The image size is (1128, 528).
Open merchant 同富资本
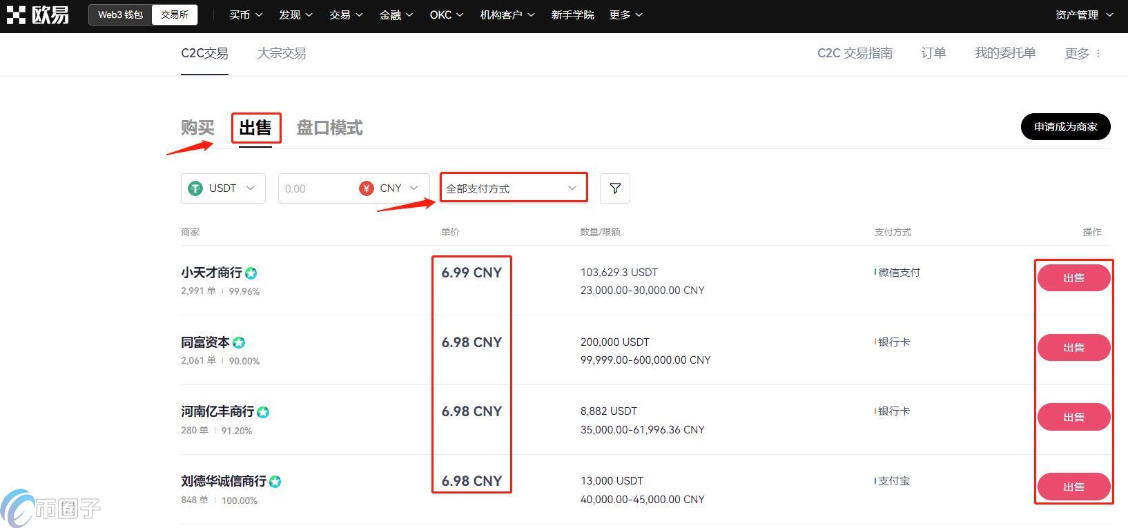[x=205, y=342]
